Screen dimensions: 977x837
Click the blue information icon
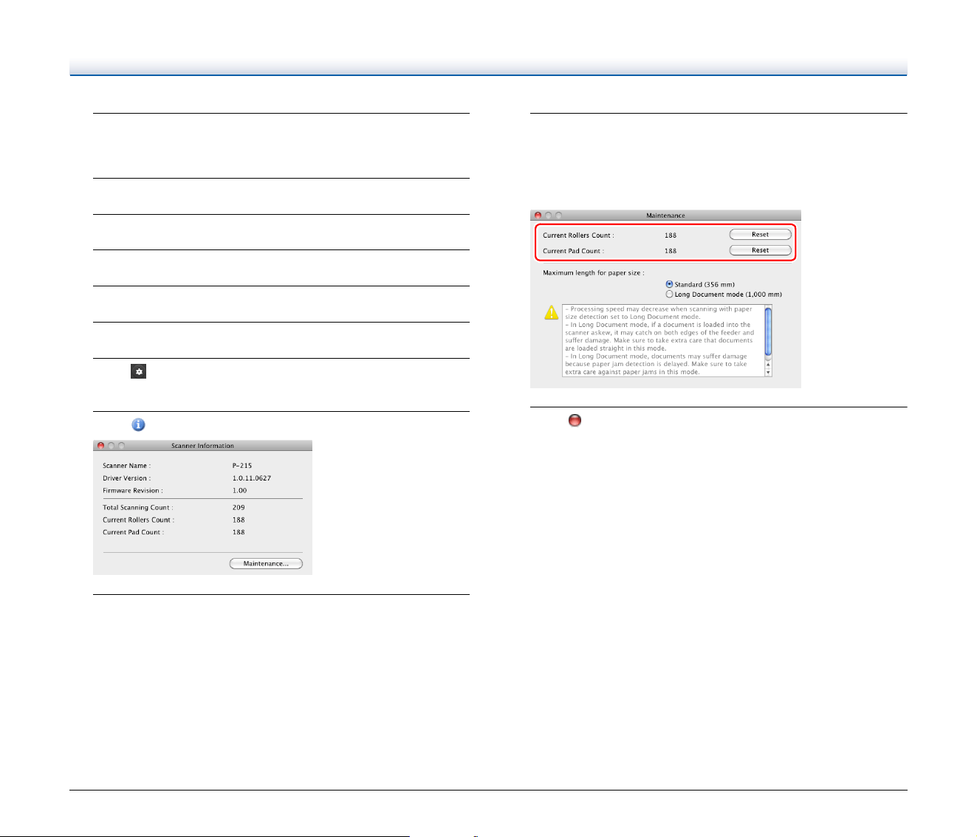click(x=138, y=424)
